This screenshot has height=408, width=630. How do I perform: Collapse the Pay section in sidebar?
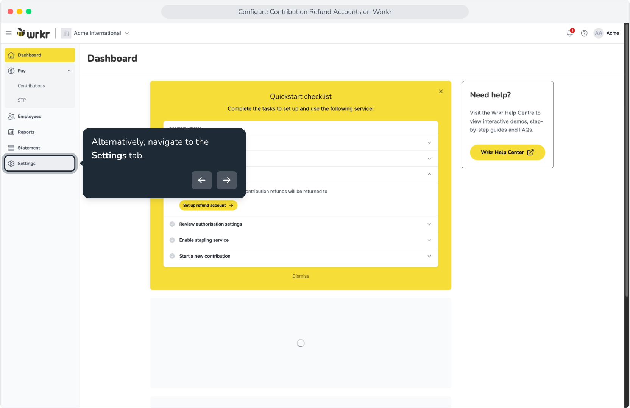[x=69, y=71]
